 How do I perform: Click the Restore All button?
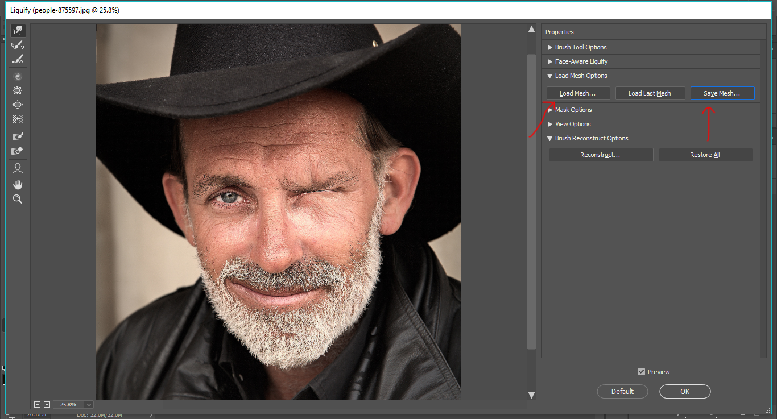tap(705, 155)
